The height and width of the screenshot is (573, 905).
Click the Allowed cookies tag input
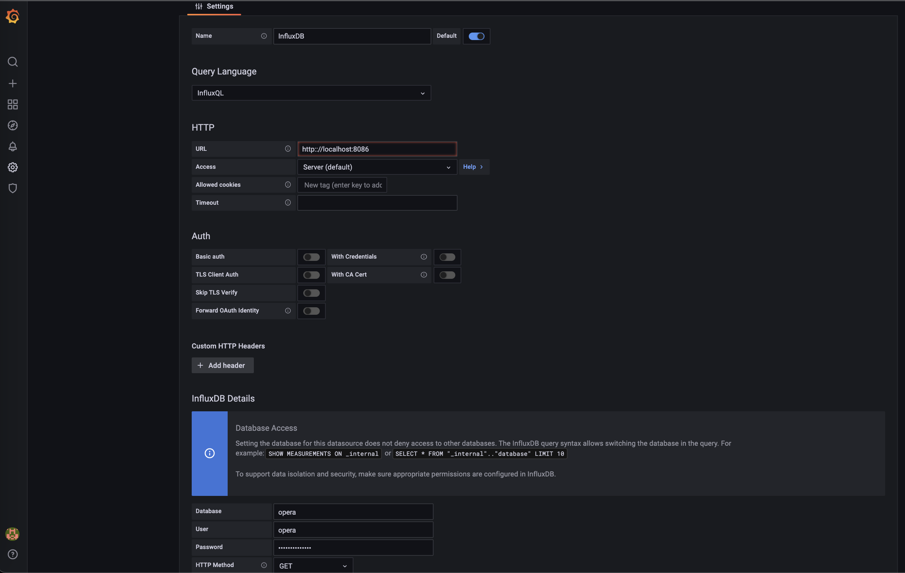(x=342, y=185)
